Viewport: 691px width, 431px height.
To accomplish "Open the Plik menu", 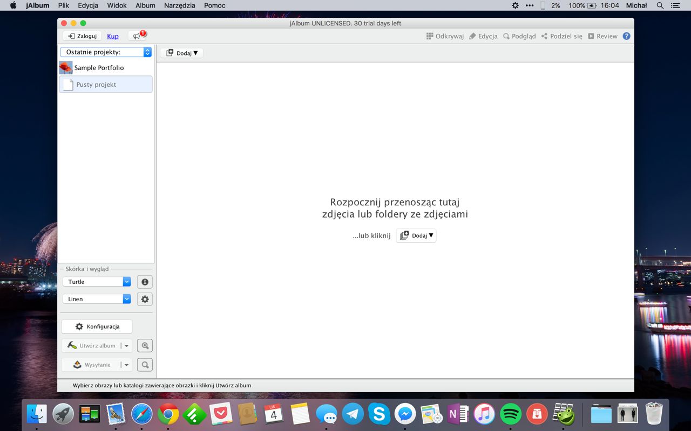I will pyautogui.click(x=64, y=5).
